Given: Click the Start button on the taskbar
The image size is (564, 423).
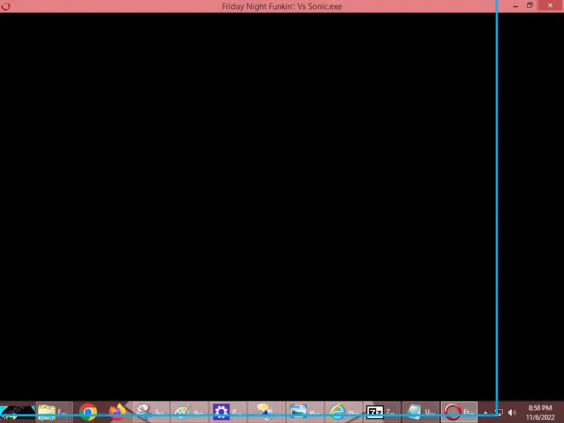Looking at the screenshot, I should [17, 412].
